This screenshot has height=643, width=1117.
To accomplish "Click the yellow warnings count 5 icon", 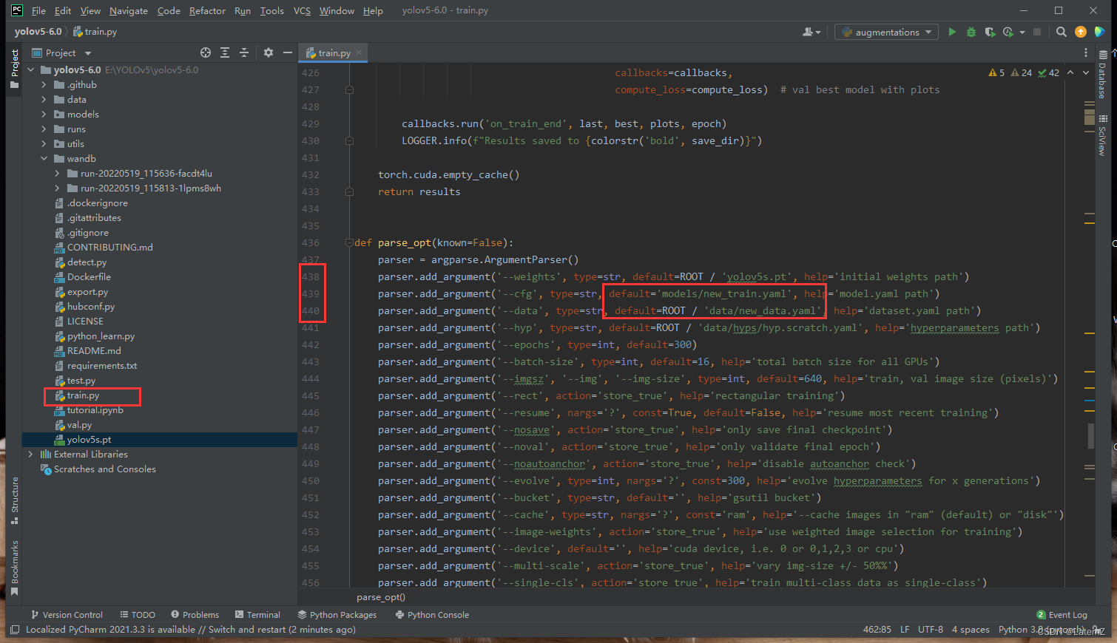I will click(x=996, y=72).
